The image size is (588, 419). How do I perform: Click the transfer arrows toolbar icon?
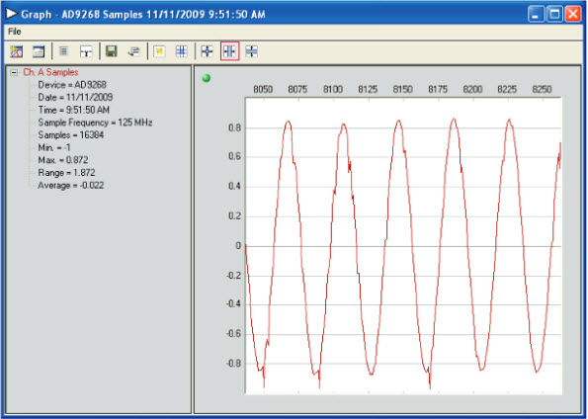point(133,51)
